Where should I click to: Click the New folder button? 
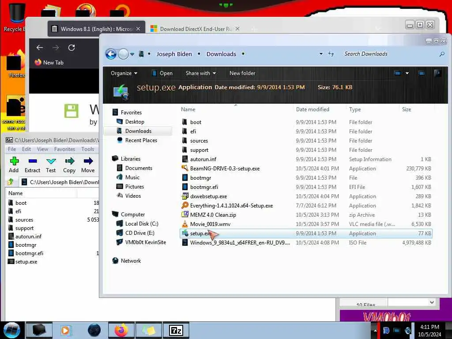click(242, 73)
